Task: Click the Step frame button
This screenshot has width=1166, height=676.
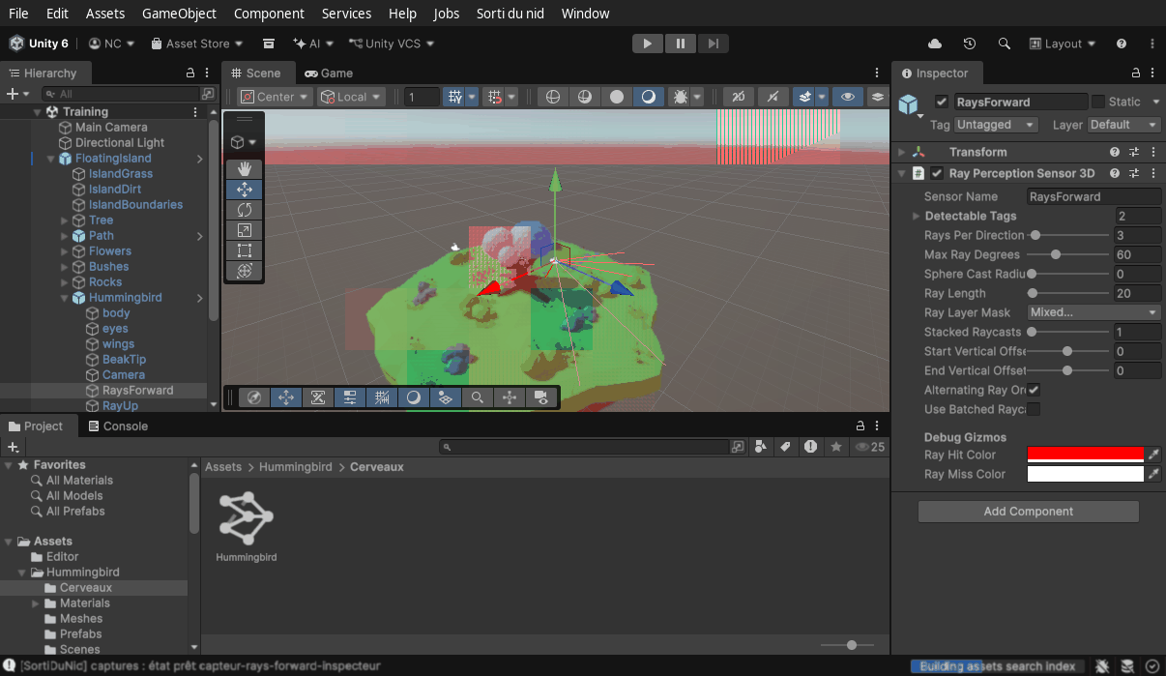Action: 713,44
